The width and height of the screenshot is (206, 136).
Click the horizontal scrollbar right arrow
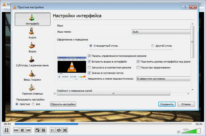click(x=188, y=94)
